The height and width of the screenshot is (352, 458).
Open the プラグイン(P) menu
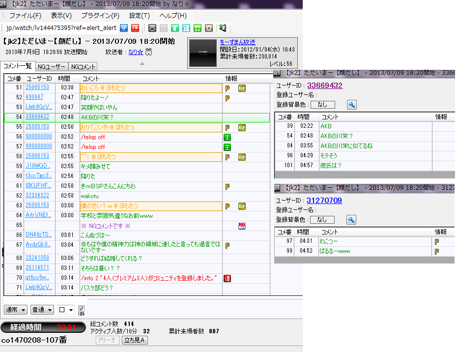[100, 16]
